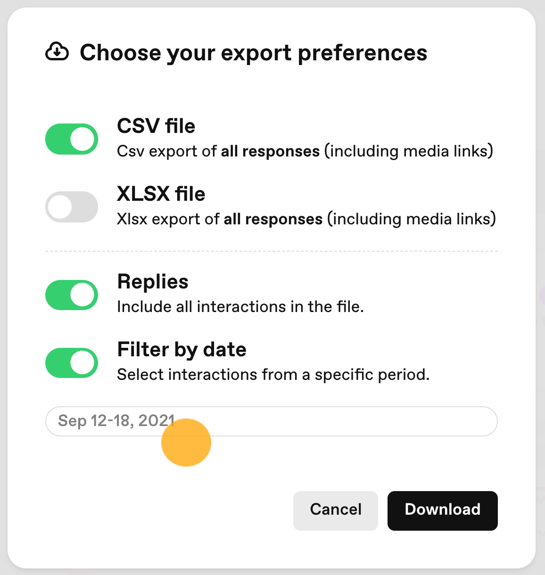The width and height of the screenshot is (545, 575).
Task: Select the CSV file heading label
Action: tap(156, 126)
